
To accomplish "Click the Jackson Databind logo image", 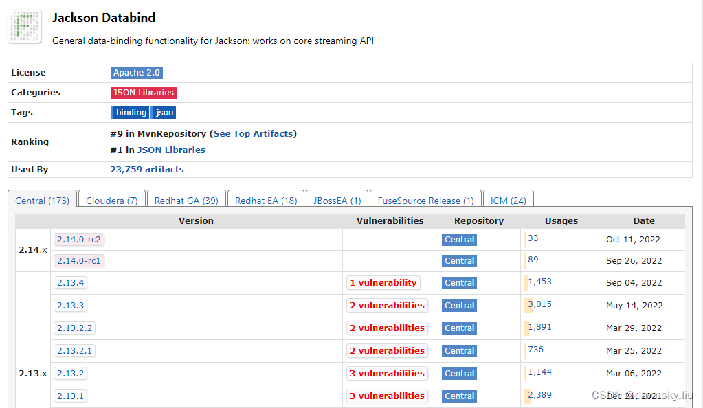I will pyautogui.click(x=25, y=27).
